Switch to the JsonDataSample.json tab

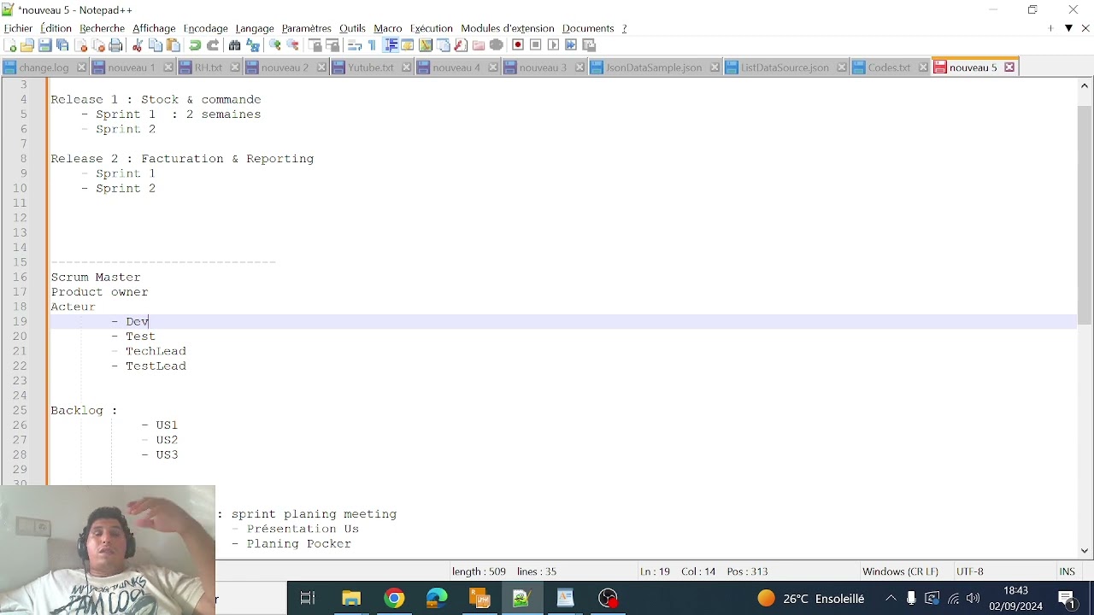[654, 67]
